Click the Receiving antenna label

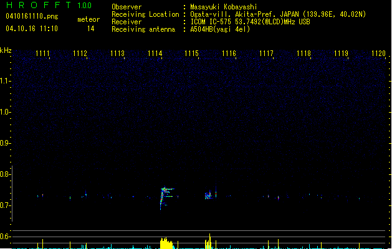pyautogui.click(x=143, y=29)
